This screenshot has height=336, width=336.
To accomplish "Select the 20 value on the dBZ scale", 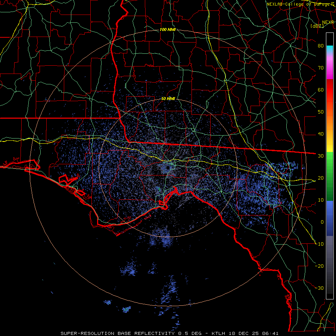I will [321, 178].
